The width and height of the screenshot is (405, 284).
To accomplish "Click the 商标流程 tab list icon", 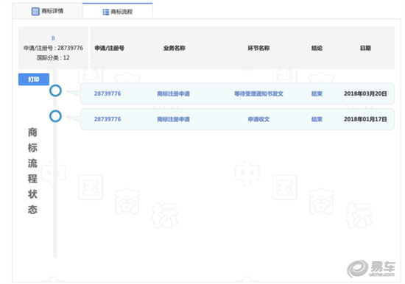I will point(105,12).
